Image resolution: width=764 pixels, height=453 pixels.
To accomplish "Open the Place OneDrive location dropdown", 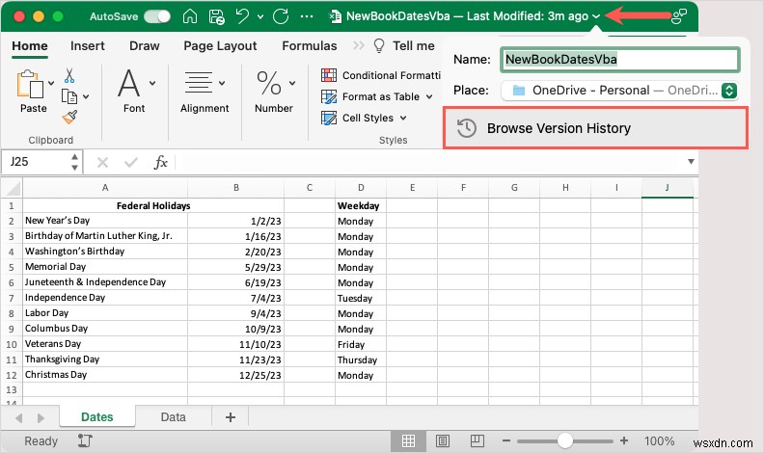I will (x=618, y=91).
